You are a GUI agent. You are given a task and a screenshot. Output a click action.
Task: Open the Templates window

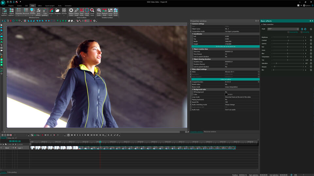[x=58, y=12]
